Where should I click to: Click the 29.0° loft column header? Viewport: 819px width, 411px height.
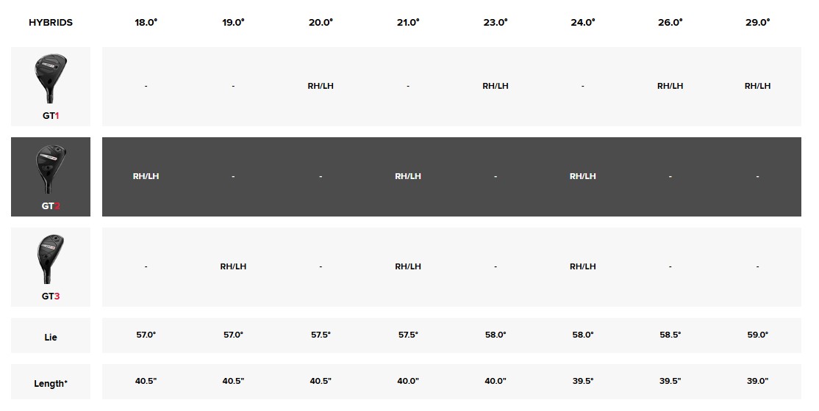point(757,23)
